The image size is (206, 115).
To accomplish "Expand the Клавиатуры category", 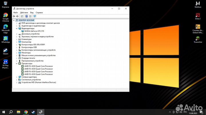I will 17,39.
